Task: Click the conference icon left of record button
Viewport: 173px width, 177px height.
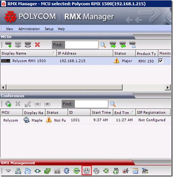Action: (x=28, y=104)
